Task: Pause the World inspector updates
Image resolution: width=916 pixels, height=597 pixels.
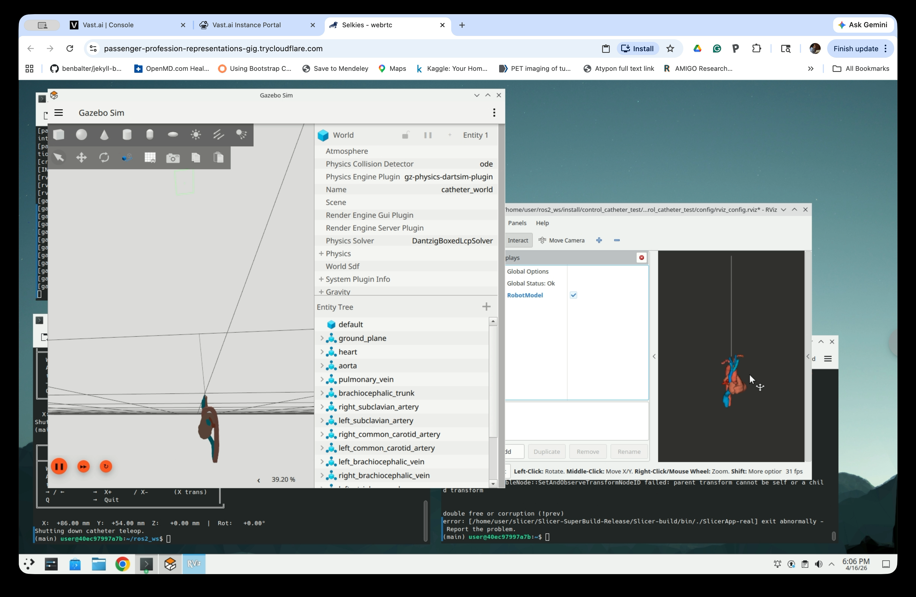Action: (x=427, y=135)
